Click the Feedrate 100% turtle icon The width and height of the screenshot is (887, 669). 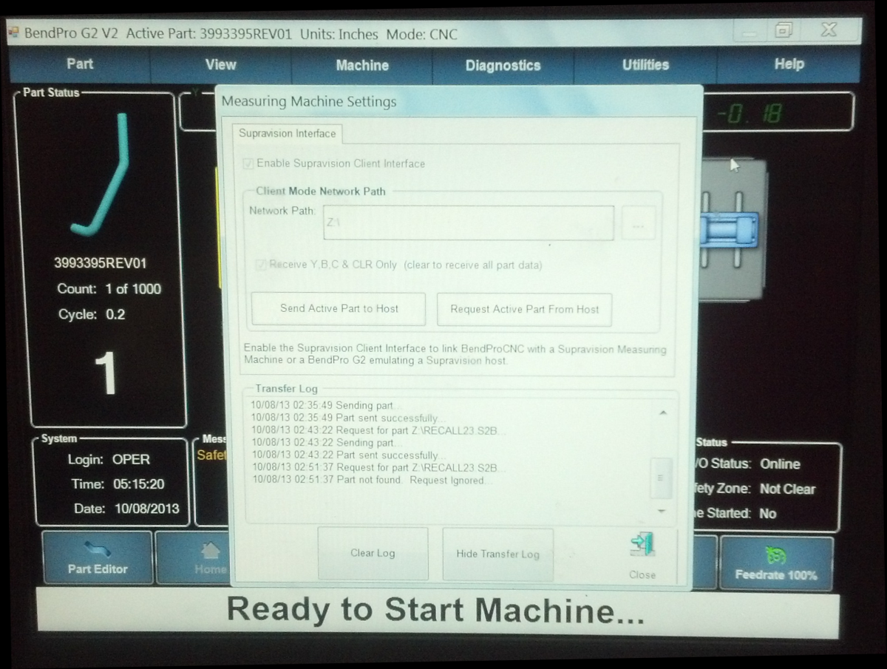click(775, 555)
